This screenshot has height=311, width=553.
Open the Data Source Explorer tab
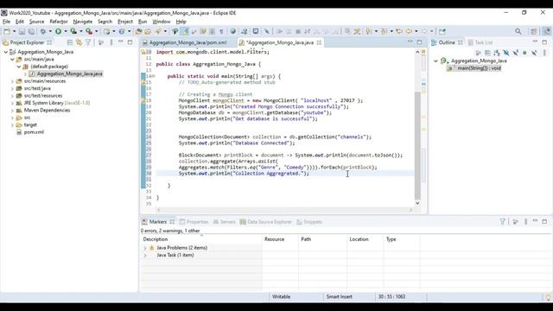click(266, 222)
